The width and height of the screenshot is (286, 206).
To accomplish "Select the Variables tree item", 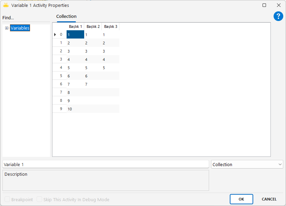I will [20, 28].
